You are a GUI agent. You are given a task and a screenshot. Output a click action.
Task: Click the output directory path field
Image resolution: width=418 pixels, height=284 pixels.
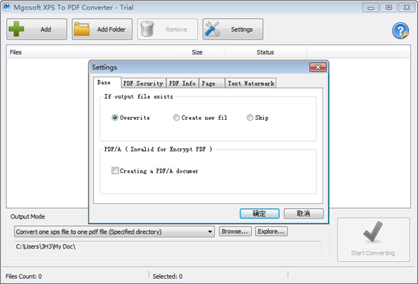click(x=167, y=246)
